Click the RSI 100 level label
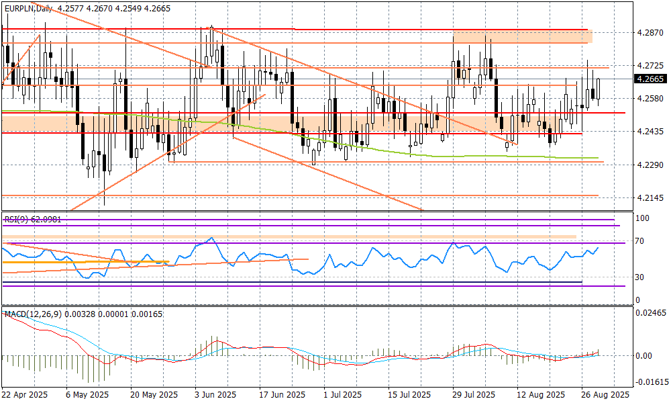The height and width of the screenshot is (403, 671). tap(642, 218)
